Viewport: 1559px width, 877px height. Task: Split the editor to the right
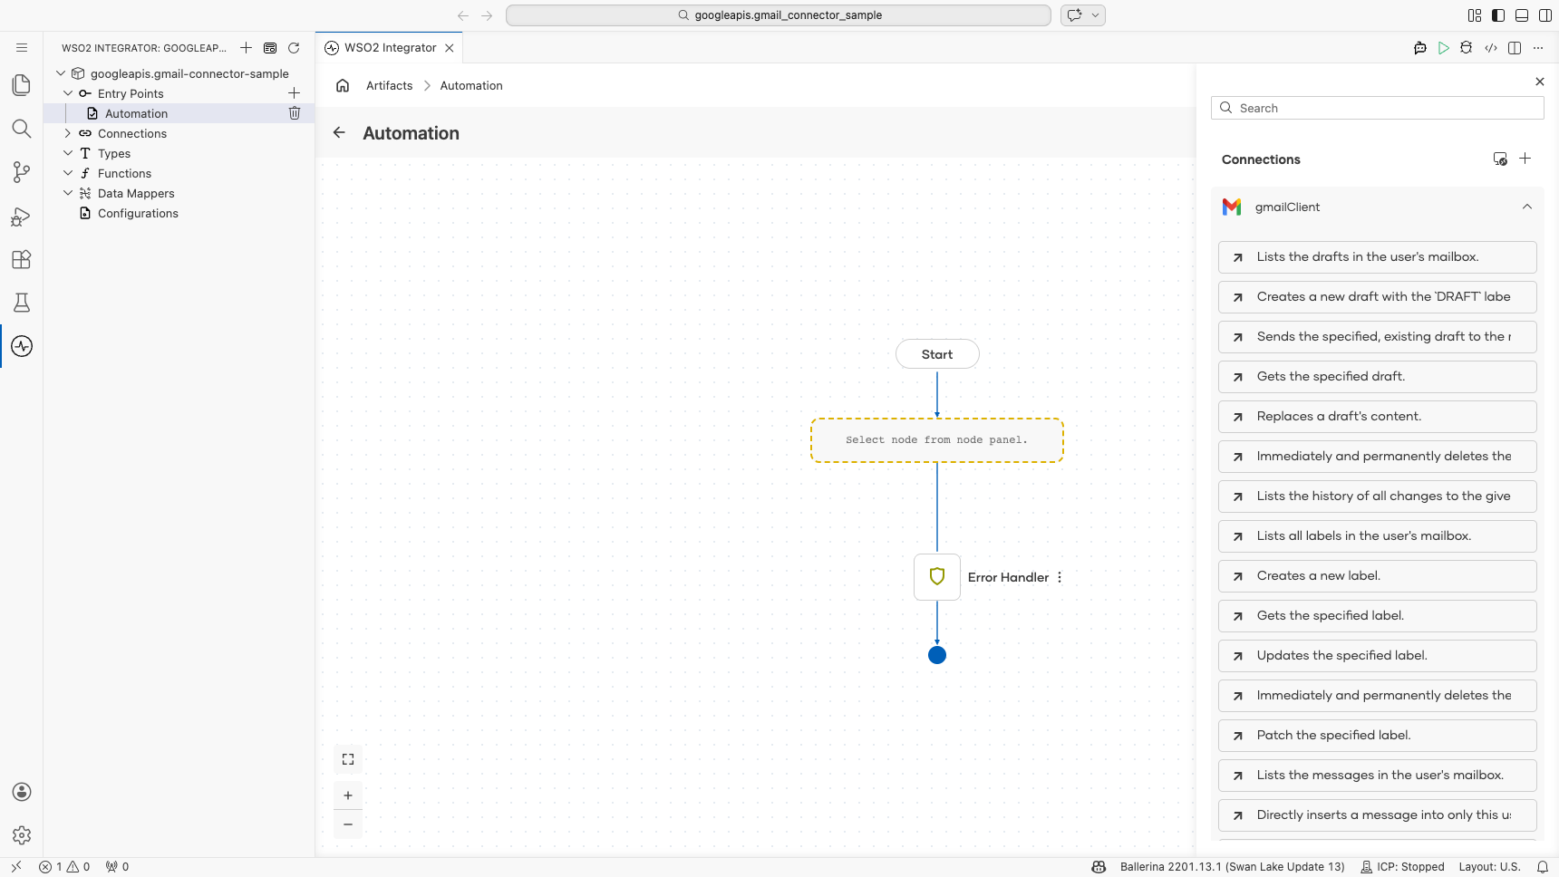point(1515,48)
